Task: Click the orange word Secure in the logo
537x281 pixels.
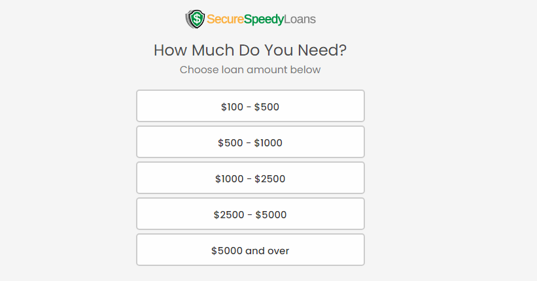Action: [225, 19]
